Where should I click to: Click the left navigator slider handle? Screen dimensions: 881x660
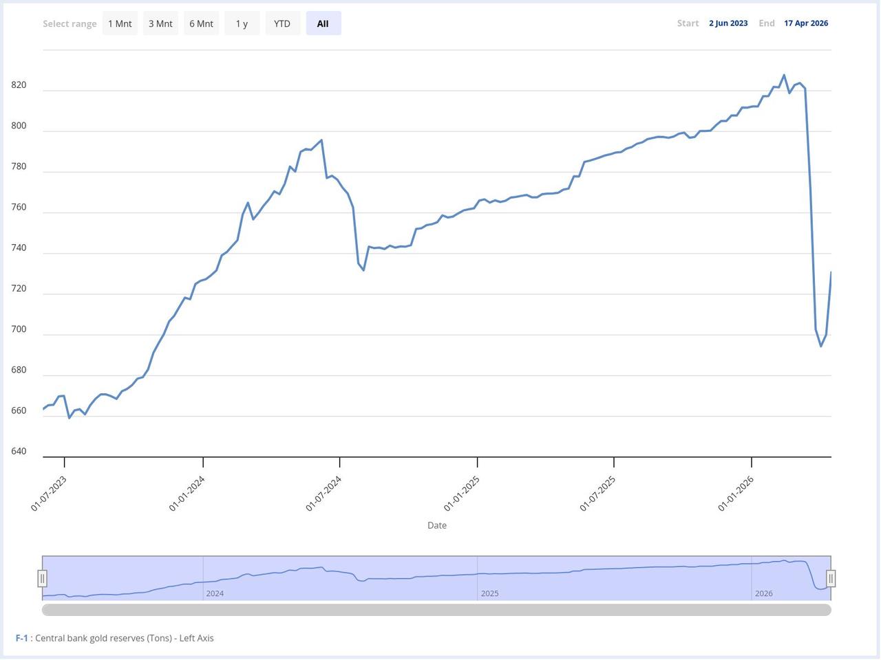(x=43, y=578)
